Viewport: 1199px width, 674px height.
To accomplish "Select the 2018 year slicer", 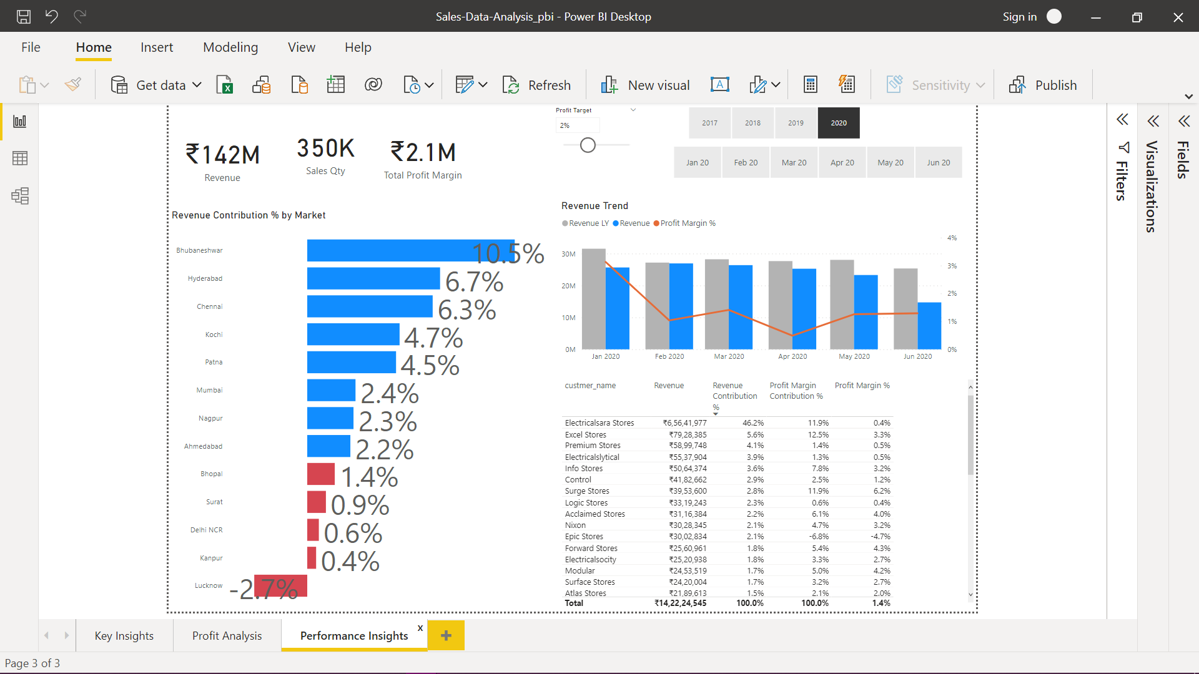I will point(753,123).
